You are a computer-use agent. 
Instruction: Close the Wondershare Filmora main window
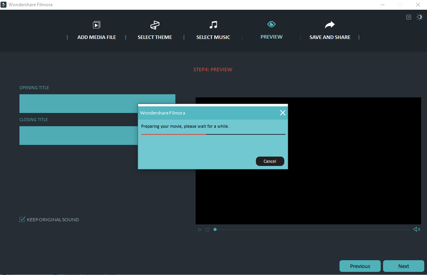418,5
